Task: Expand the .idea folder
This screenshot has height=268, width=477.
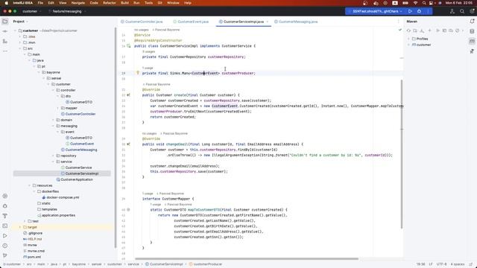Action: point(20,36)
